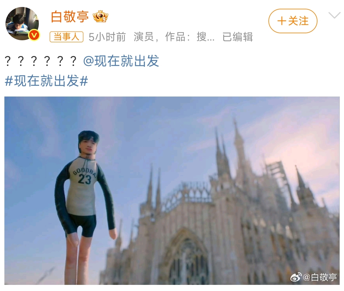Open the 白敬亭 username link
This screenshot has width=344, height=291.
click(x=70, y=17)
